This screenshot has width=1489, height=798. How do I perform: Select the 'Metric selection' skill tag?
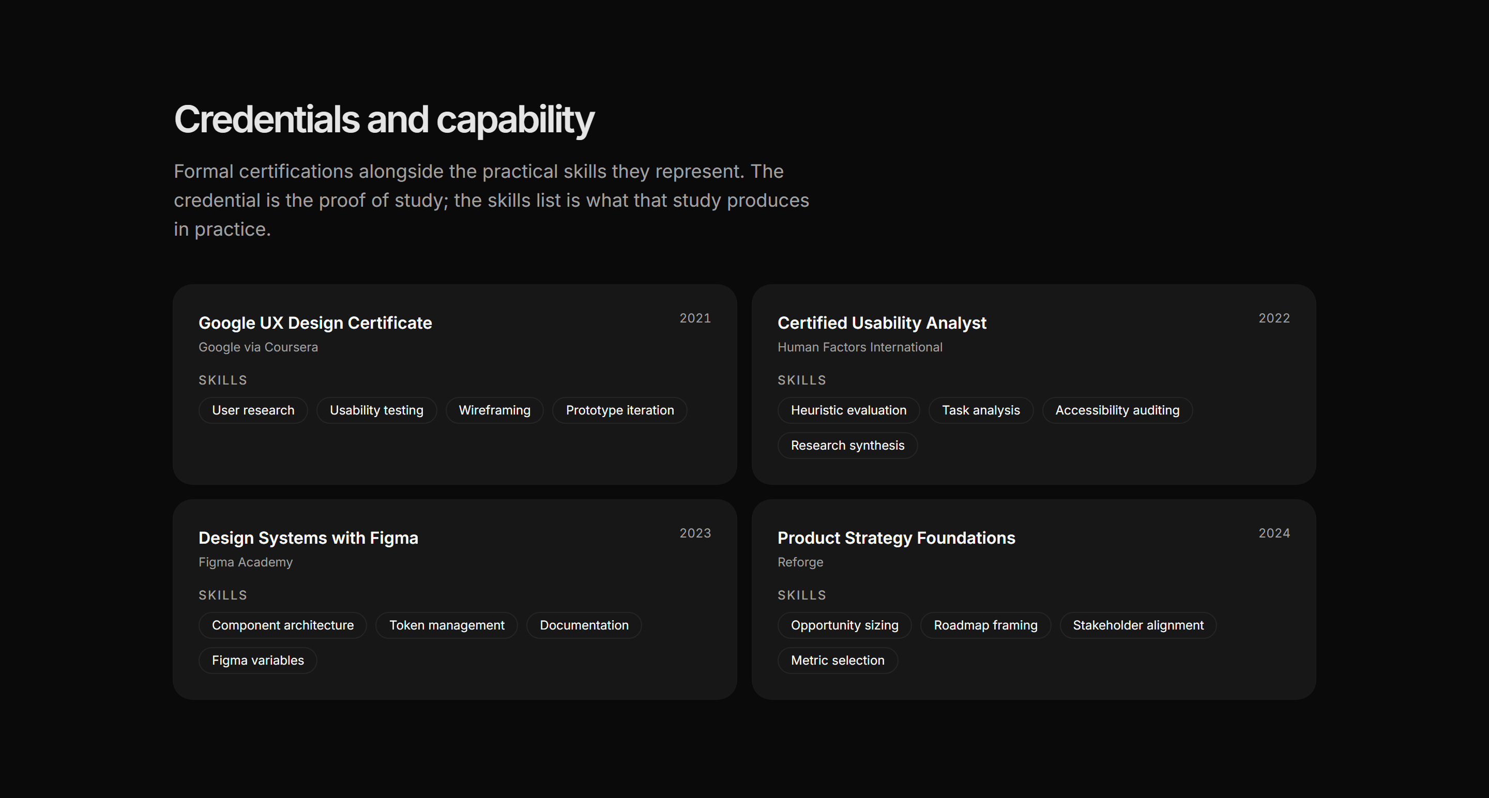click(x=838, y=661)
